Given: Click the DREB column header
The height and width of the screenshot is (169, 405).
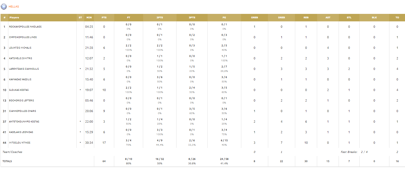Looking at the screenshot, I should (282, 17).
